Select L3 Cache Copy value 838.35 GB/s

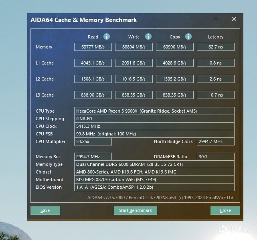point(175,95)
